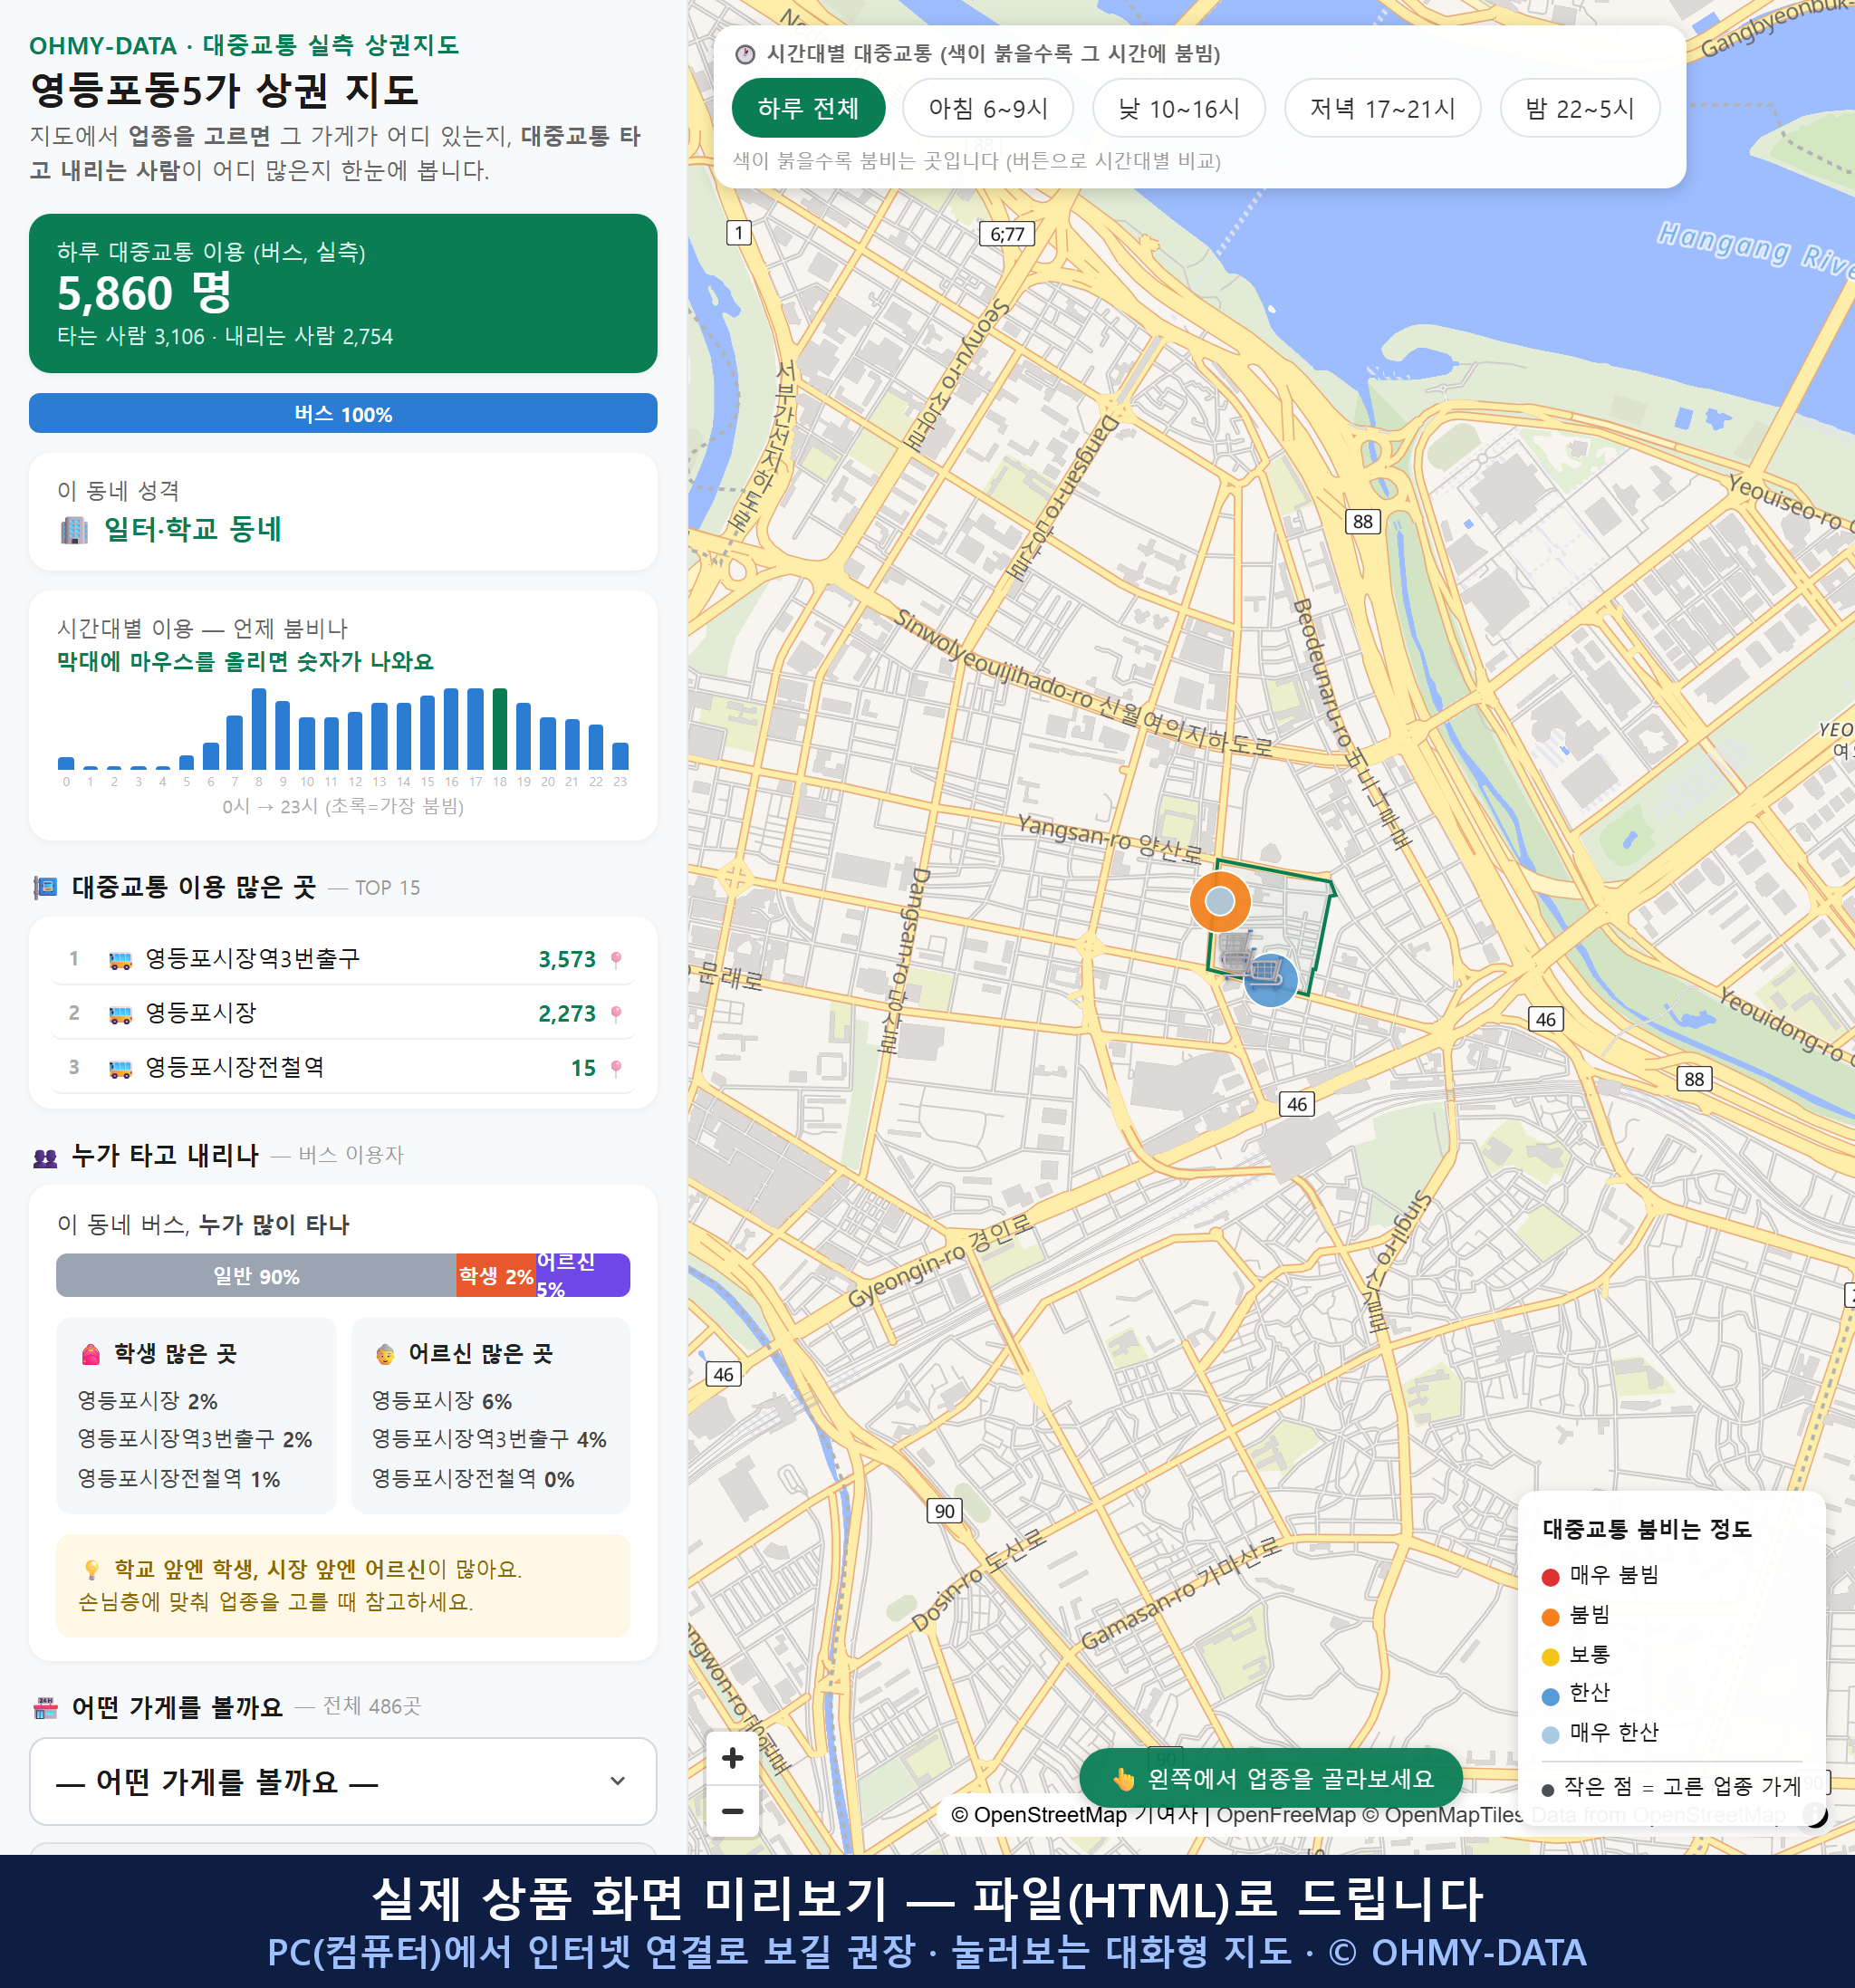Open the OpenFreeMap attribution link
This screenshot has height=1988, width=1855.
pos(1285,1815)
